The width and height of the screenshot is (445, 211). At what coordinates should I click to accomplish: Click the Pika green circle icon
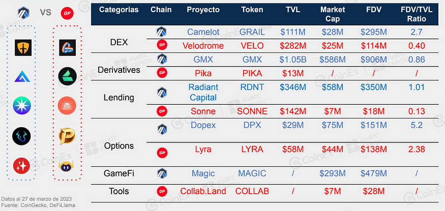point(67,77)
